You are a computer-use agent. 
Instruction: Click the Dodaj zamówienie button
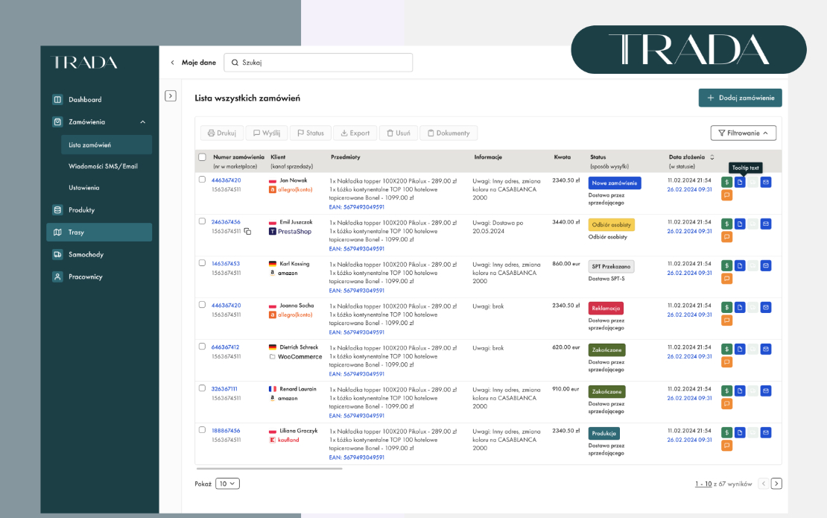(740, 98)
